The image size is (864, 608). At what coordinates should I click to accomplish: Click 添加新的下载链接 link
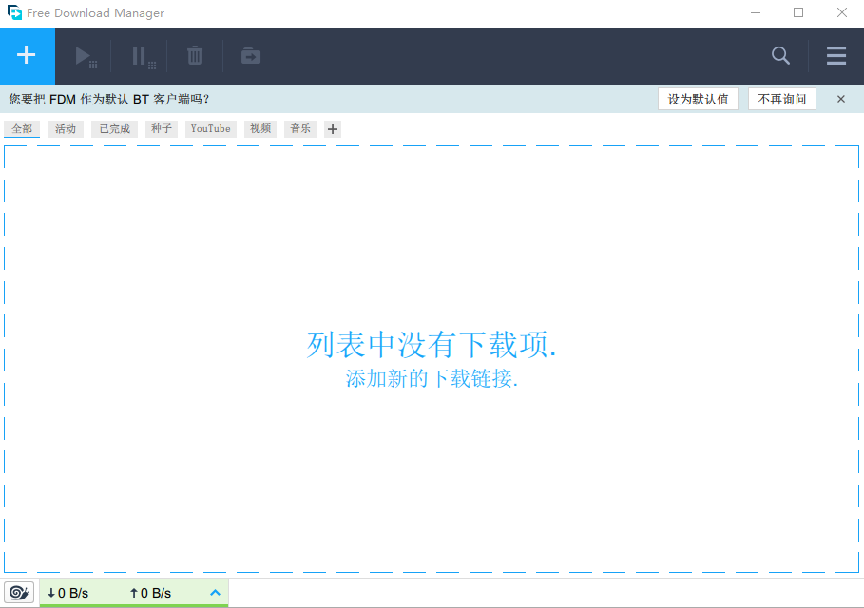click(432, 378)
